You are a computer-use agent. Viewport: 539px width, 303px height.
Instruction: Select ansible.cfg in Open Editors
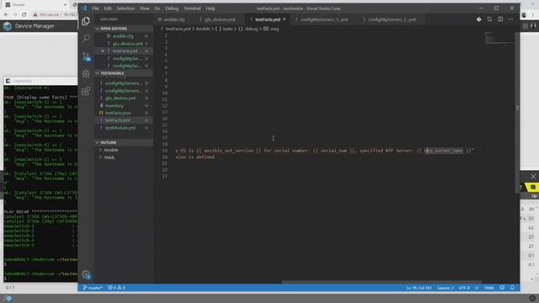coord(123,36)
